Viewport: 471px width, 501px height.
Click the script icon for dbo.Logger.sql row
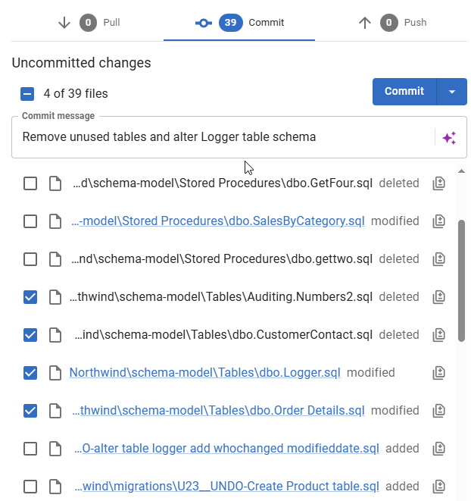pyautogui.click(x=438, y=373)
